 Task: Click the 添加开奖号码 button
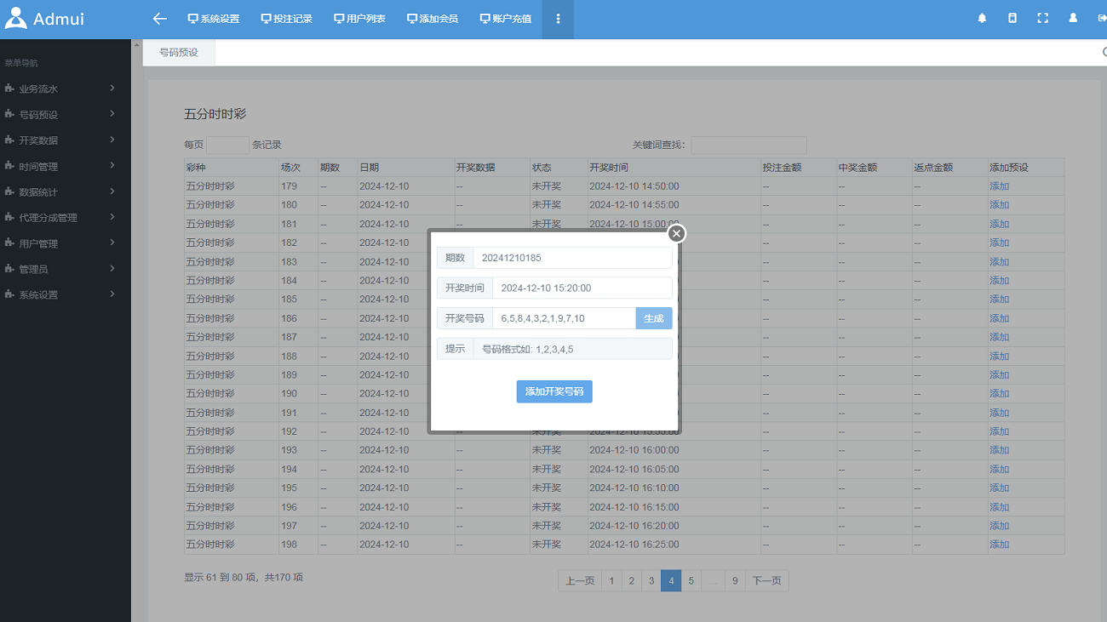tap(553, 391)
